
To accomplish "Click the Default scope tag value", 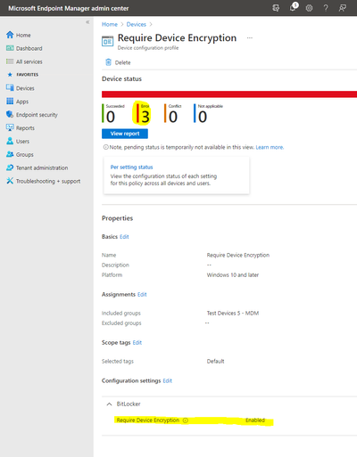I will [x=215, y=361].
